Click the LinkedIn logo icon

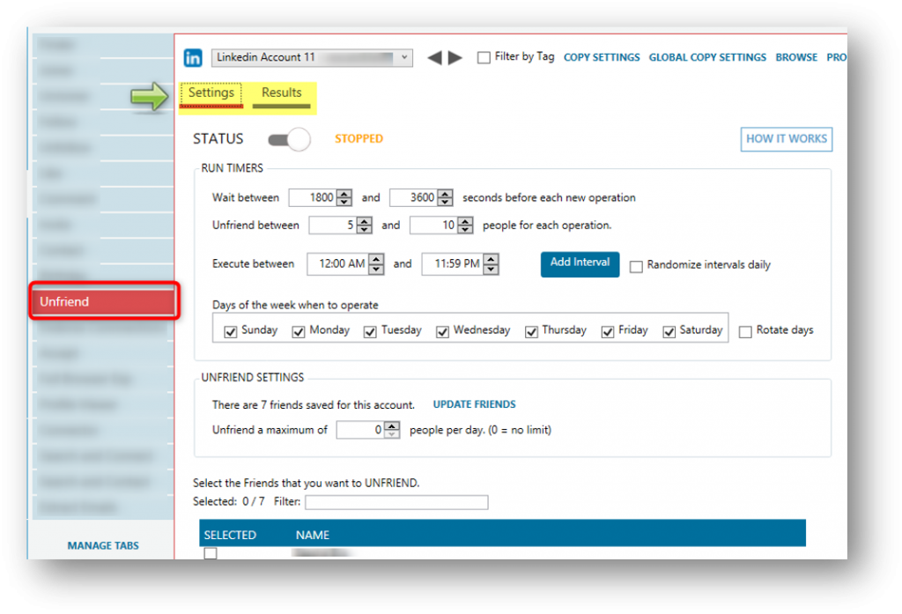[193, 57]
